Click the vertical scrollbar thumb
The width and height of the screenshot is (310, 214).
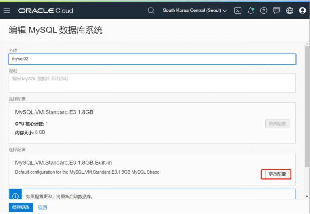tap(307, 107)
